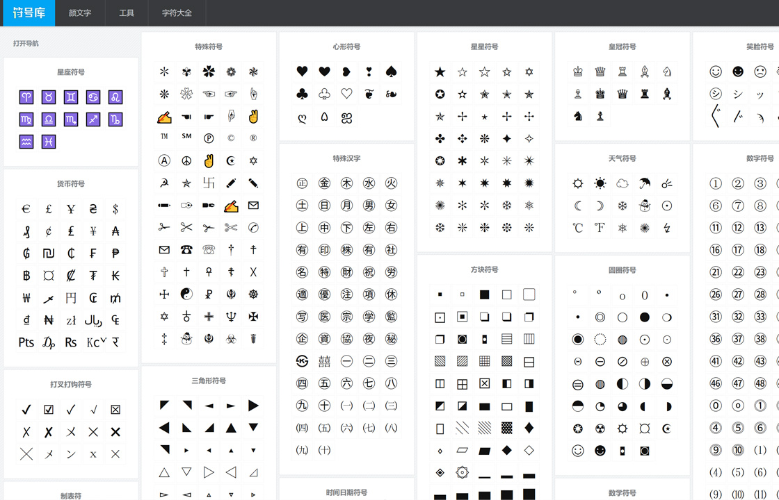Click the 特殊符号 section heading

pyautogui.click(x=209, y=47)
